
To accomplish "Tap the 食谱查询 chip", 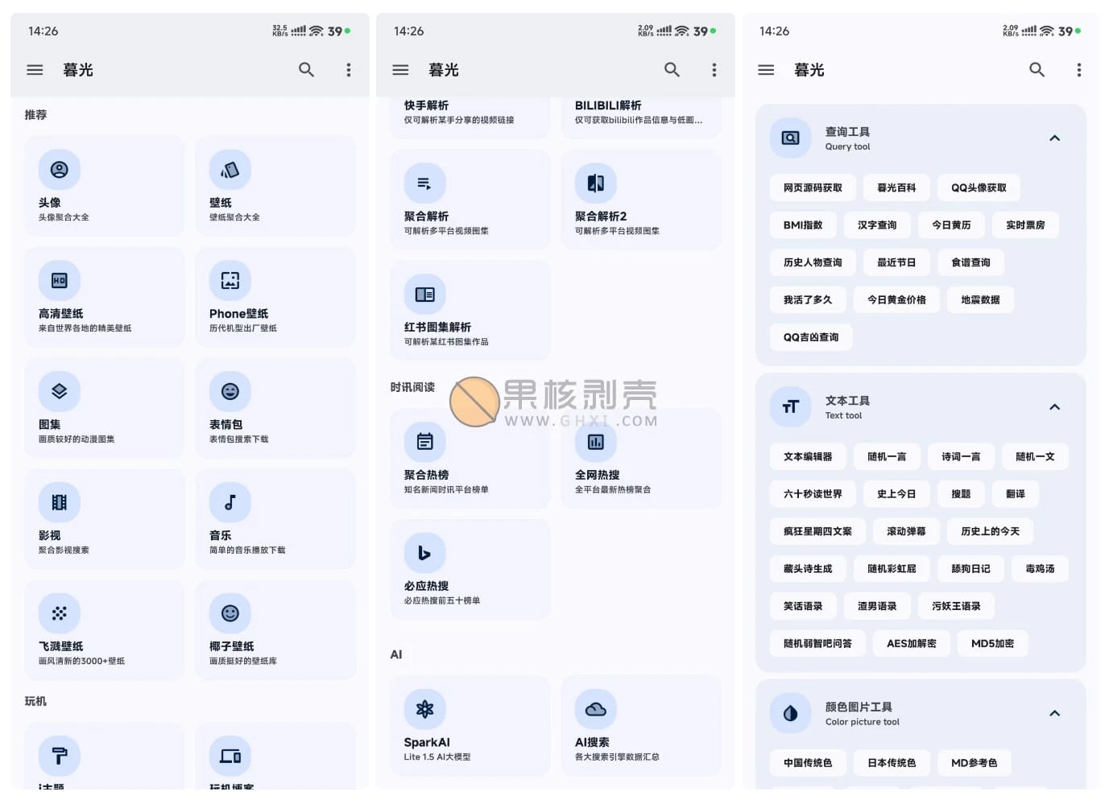I will [970, 262].
